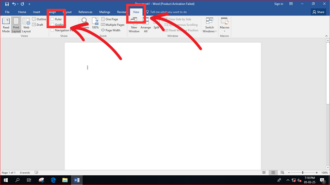Viewport: 330px width, 185px height.
Task: Switch to Web Layout view
Action: point(26,25)
